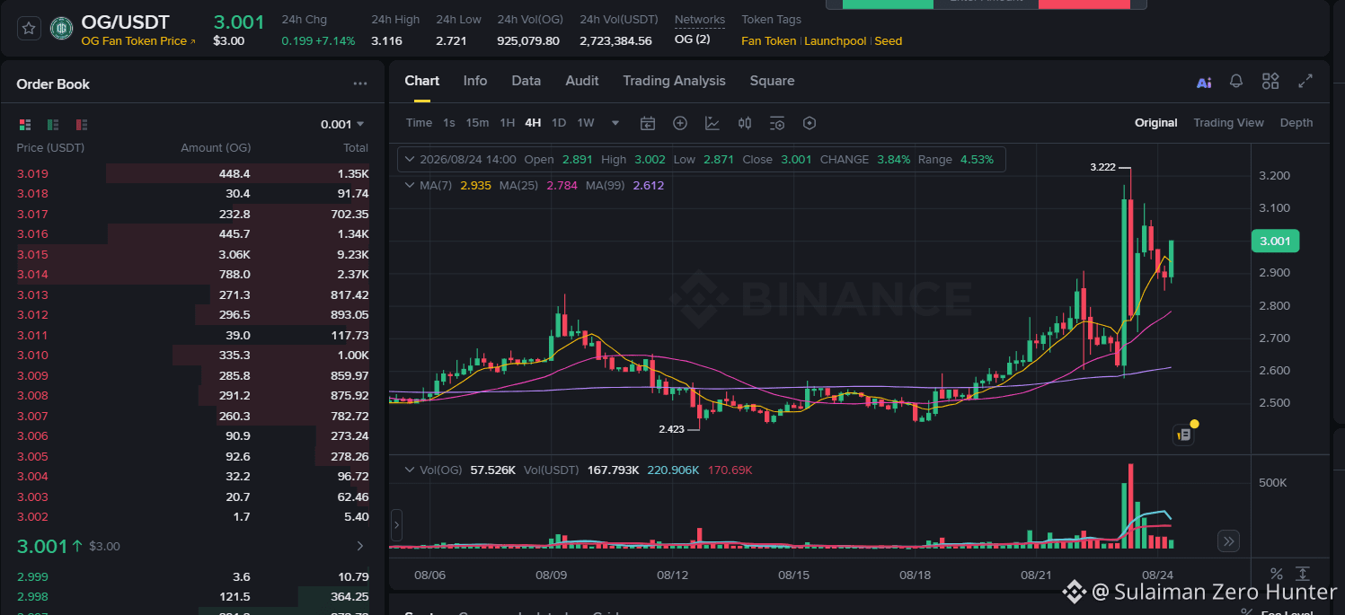Open the news note icon on chart
1345x615 pixels.
(1183, 435)
